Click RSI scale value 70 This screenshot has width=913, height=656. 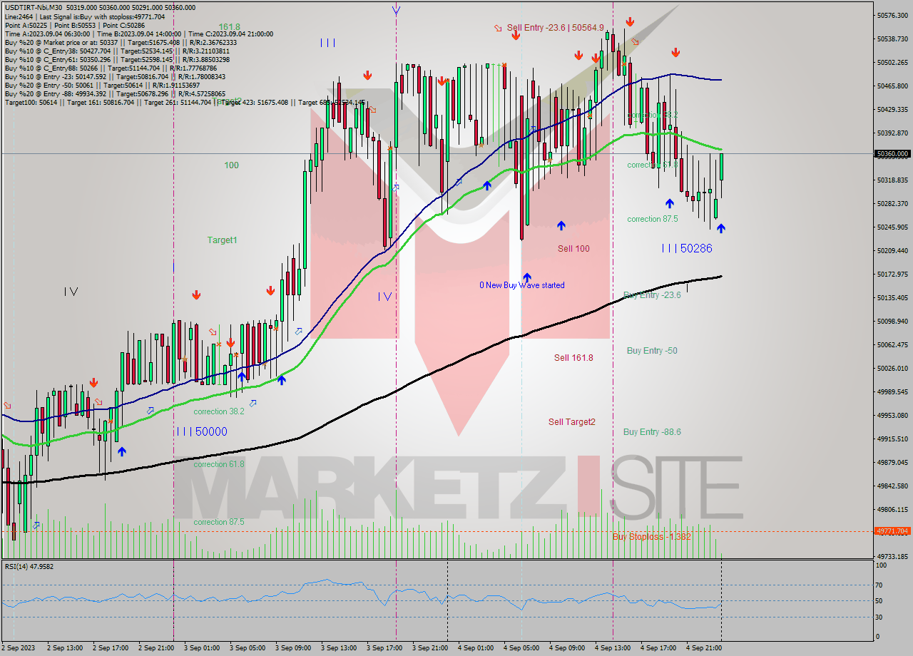[x=880, y=585]
